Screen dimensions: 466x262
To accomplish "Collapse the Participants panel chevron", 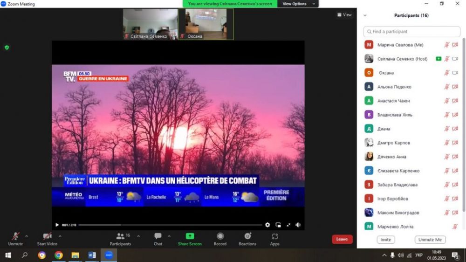I will click(x=365, y=15).
